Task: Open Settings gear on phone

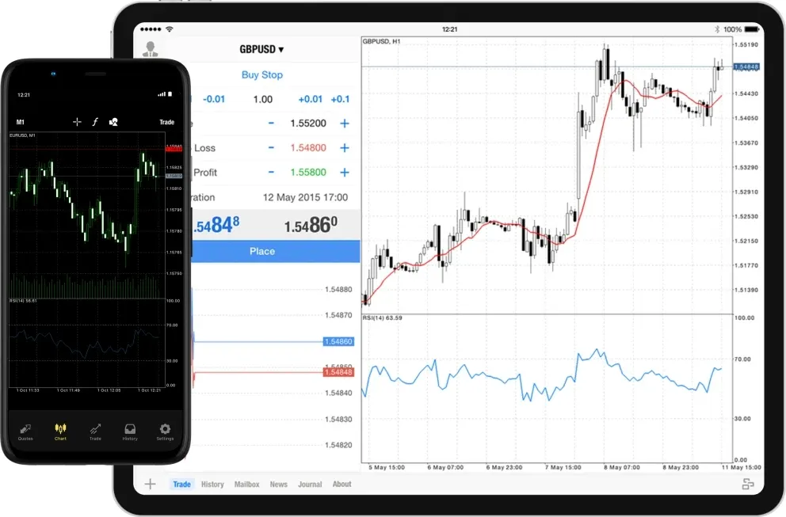Action: (165, 431)
